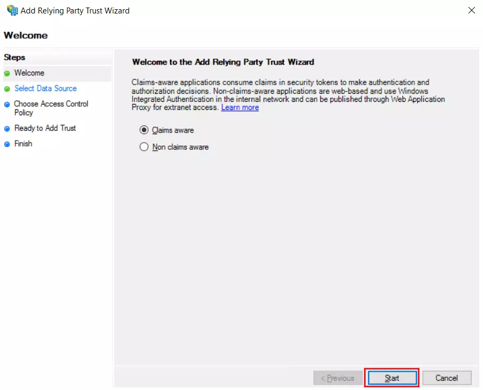Click the Add Relying Party Trust Wizard title bar icon
The height and width of the screenshot is (390, 483).
pyautogui.click(x=12, y=10)
